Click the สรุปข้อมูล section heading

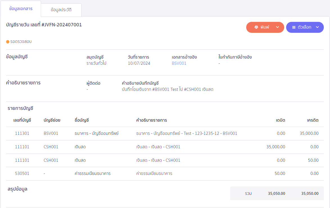[17, 189]
